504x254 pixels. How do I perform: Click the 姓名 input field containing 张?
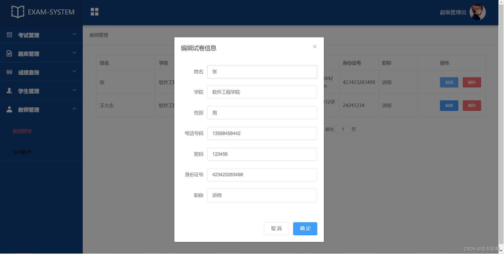pos(262,72)
